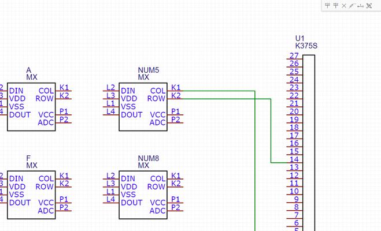Click pin 7 on U1 connector
The image size is (381, 231).
click(x=294, y=216)
